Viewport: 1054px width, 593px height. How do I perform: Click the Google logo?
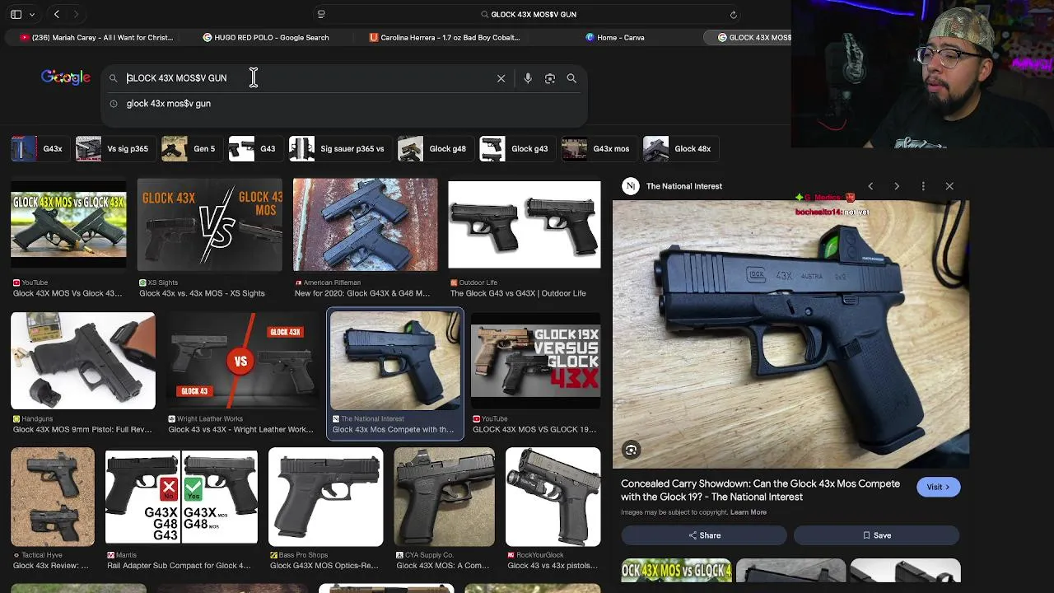(65, 77)
